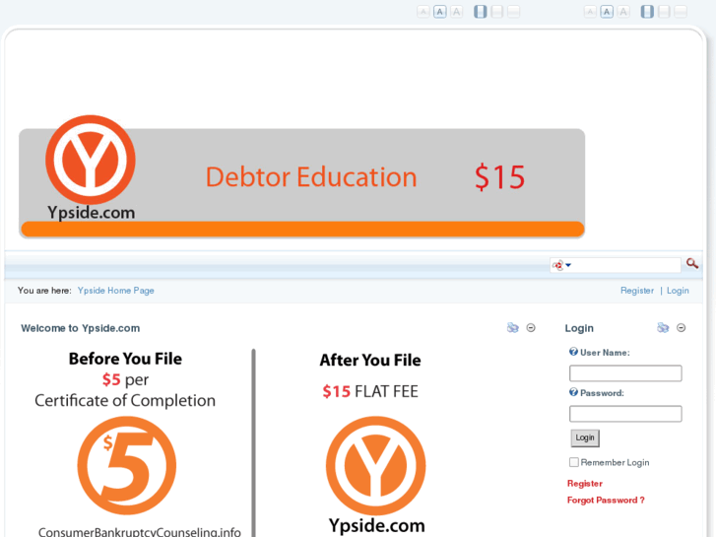Click the $15 FLAT FEE text

(370, 392)
